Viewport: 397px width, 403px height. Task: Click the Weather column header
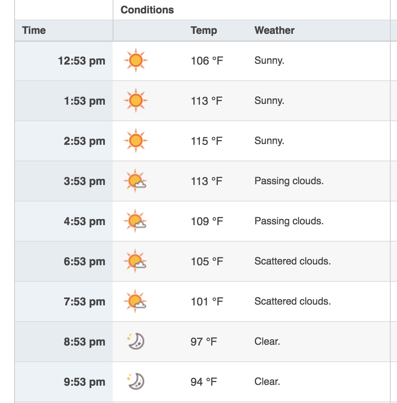275,30
